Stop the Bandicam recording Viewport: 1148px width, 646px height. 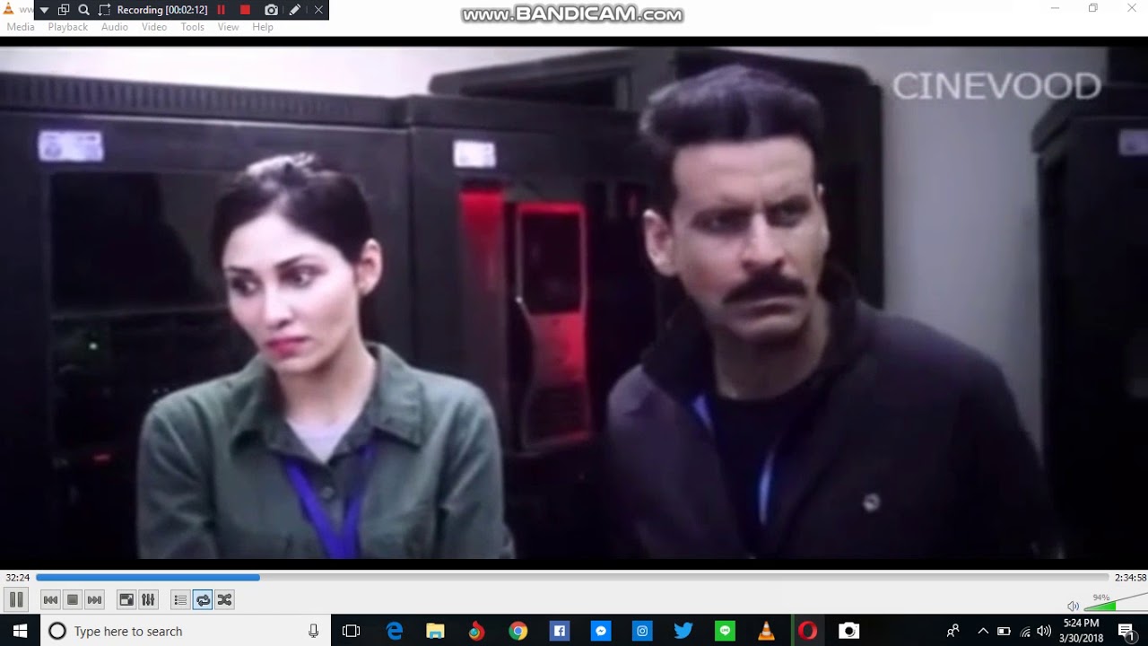coord(245,10)
